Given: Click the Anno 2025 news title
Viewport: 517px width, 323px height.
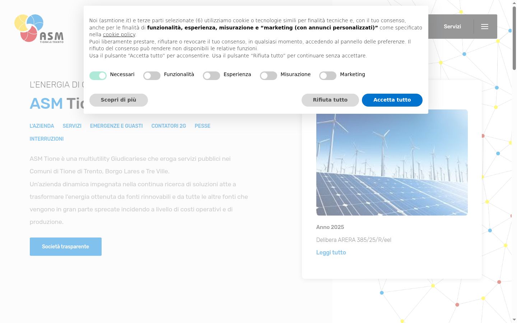Looking at the screenshot, I should pyautogui.click(x=330, y=227).
